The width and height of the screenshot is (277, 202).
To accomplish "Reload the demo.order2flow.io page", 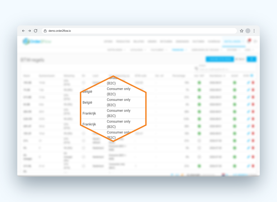I will tap(35, 31).
